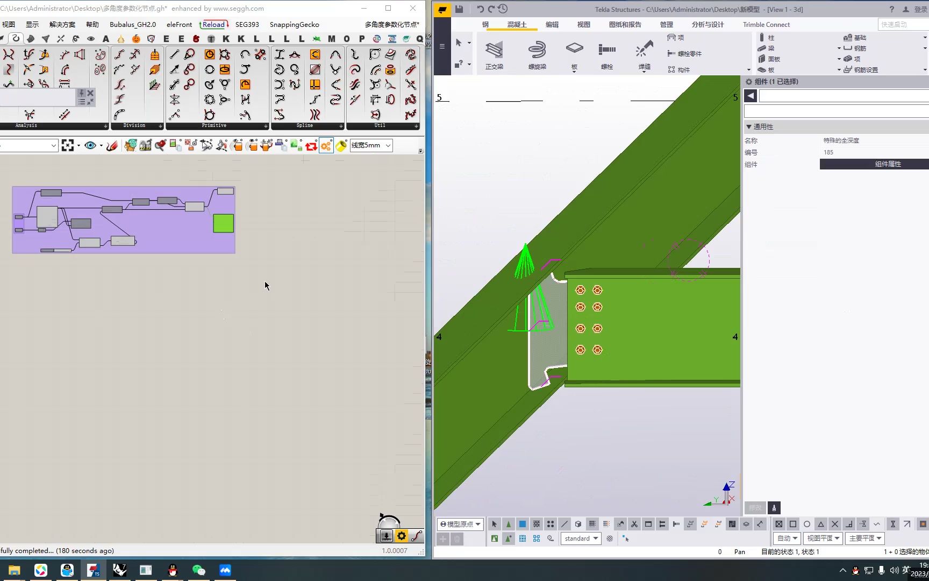The image size is (929, 581).
Task: Open the 柱 column tool
Action: click(767, 38)
